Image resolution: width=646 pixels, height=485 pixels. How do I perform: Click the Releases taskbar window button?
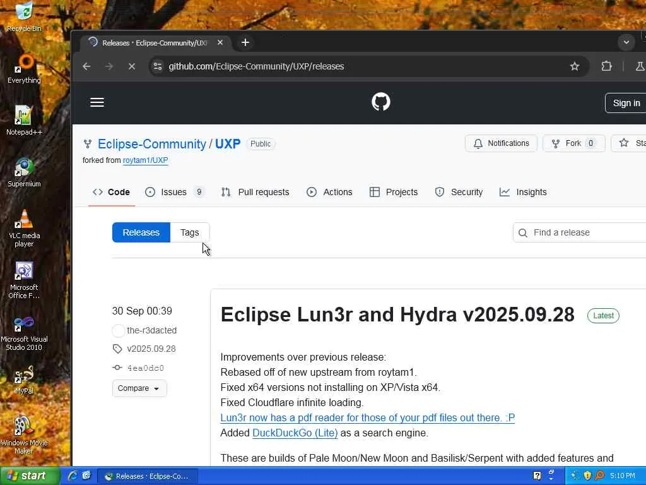(148, 476)
